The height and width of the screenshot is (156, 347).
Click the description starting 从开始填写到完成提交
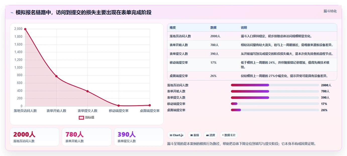click(287, 54)
